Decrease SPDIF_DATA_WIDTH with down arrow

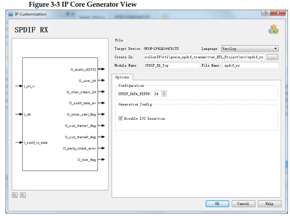point(164,95)
